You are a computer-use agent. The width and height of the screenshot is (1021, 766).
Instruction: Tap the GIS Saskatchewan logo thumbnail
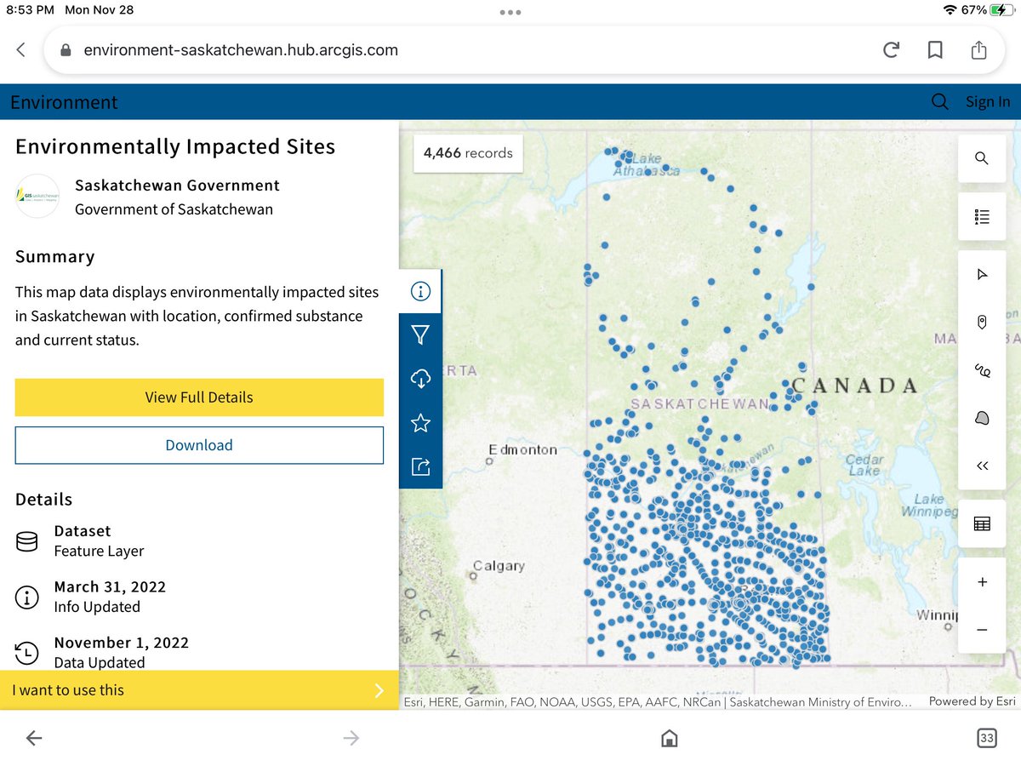pos(37,197)
